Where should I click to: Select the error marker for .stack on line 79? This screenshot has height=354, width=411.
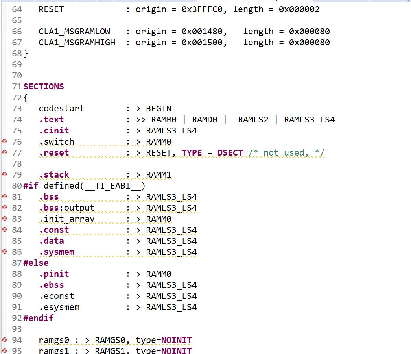(x=4, y=174)
